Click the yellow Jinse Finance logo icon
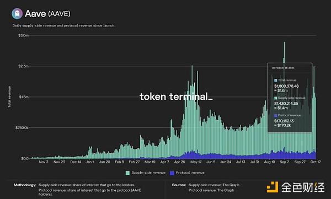Image resolution: width=331 pixels, height=199 pixels. [273, 187]
